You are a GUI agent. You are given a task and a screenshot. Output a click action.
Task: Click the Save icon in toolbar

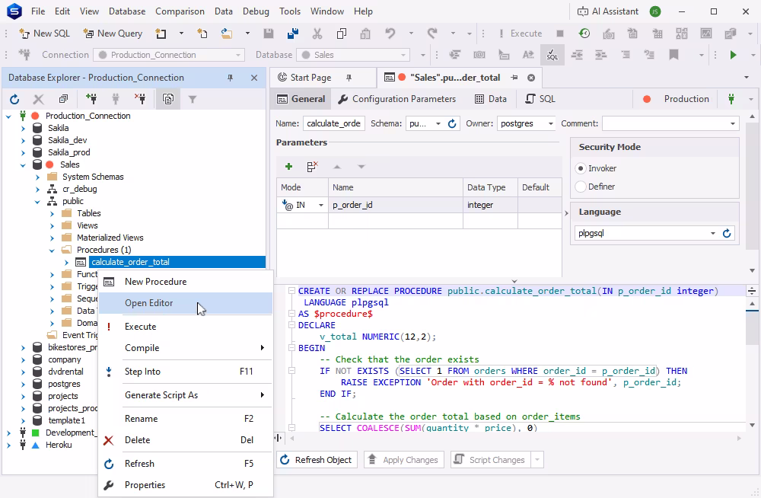tap(269, 34)
